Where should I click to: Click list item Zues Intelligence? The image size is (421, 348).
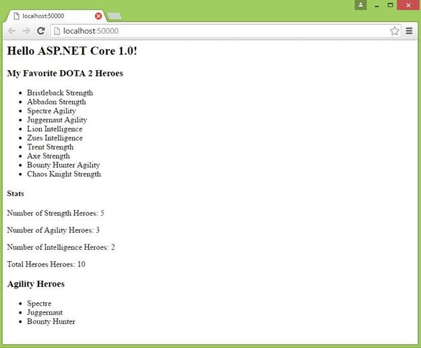pos(55,138)
